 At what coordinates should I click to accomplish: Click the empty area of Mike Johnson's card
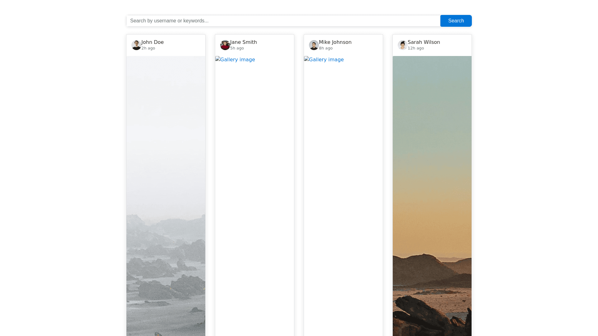pos(343,199)
